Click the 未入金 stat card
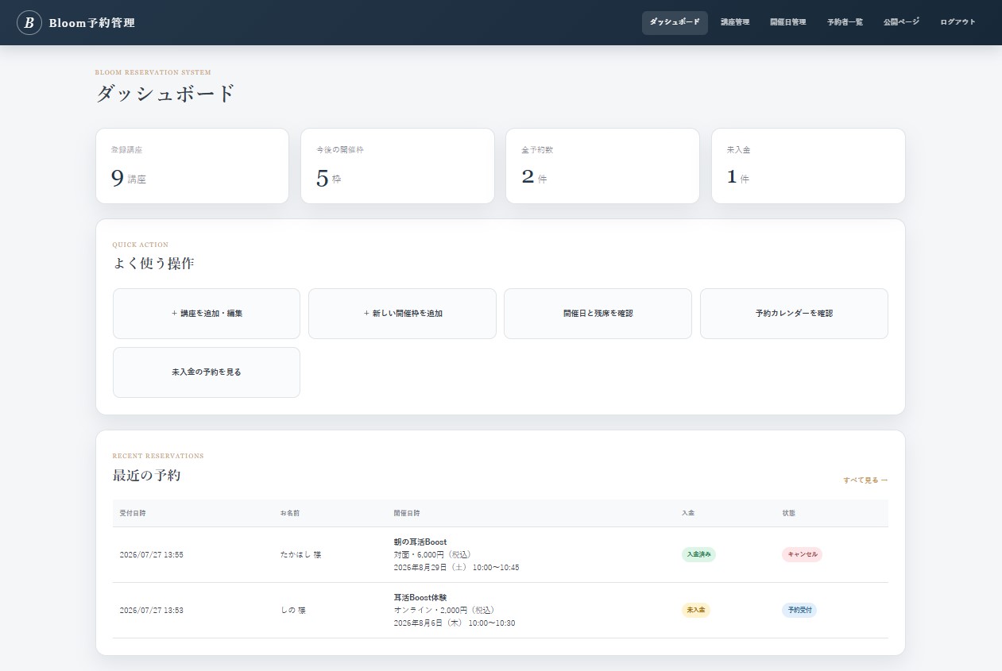 coord(808,166)
